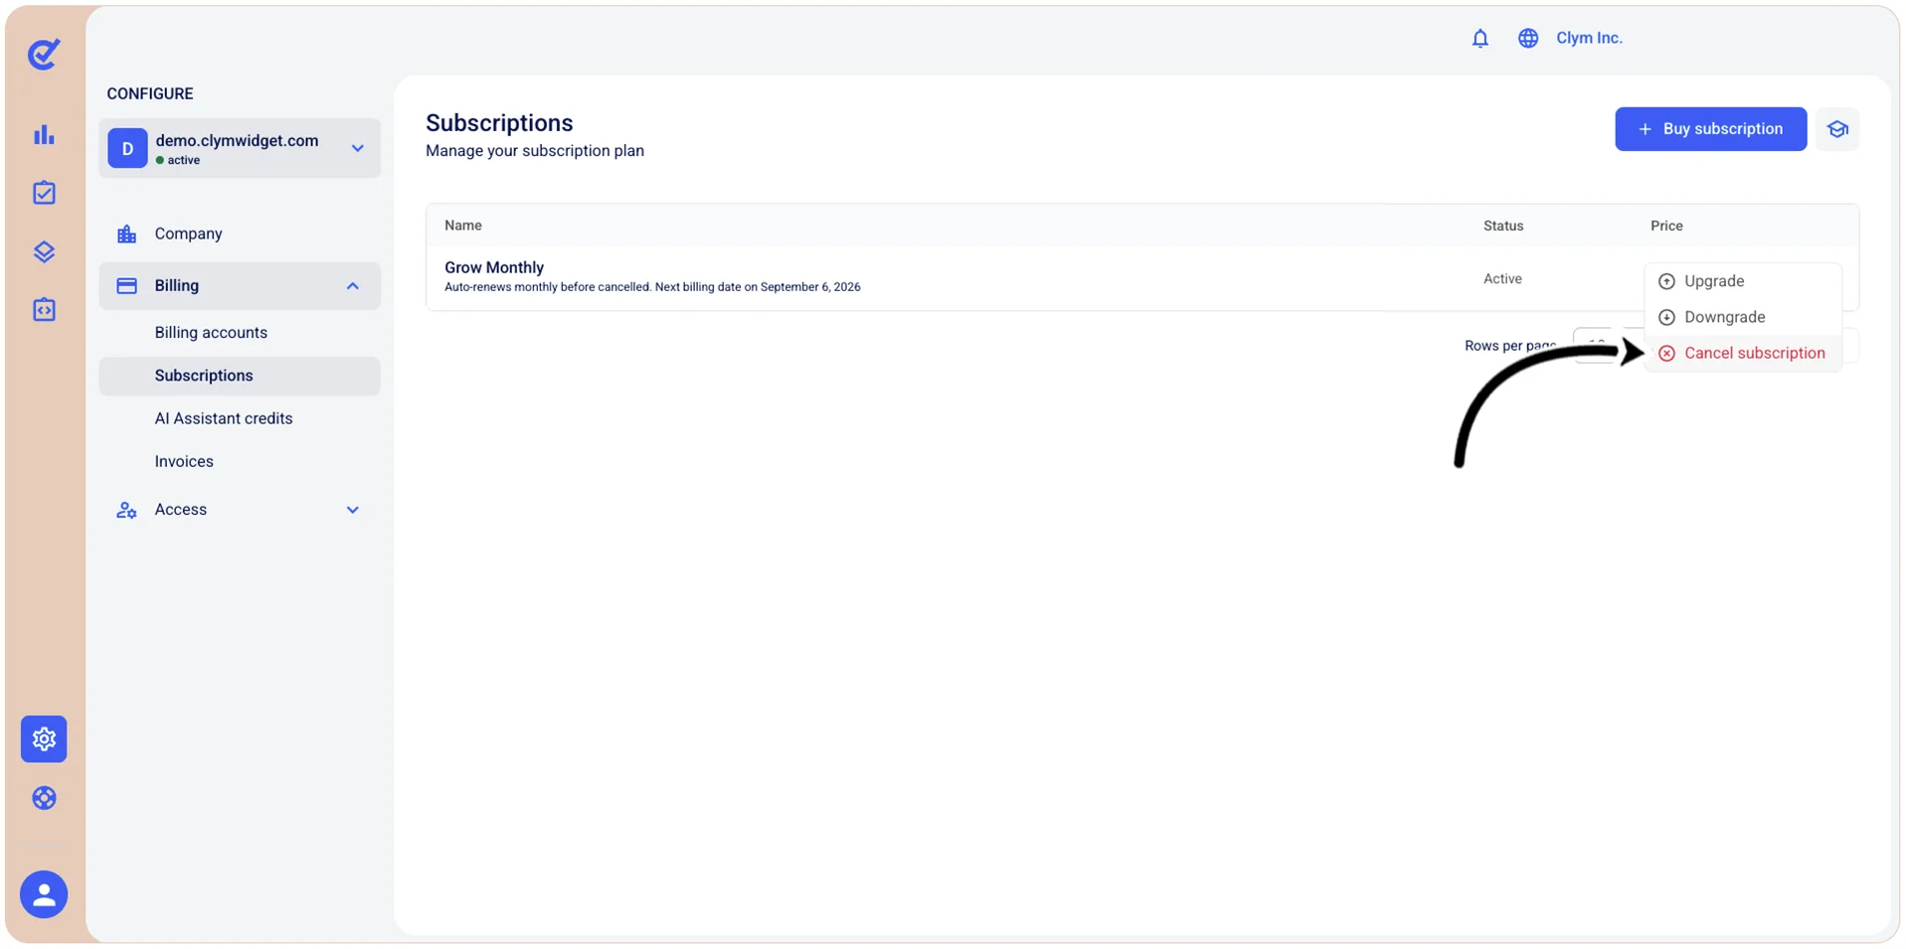Collapse the Billing section chevron
This screenshot has width=1906, height=949.
coord(353,286)
